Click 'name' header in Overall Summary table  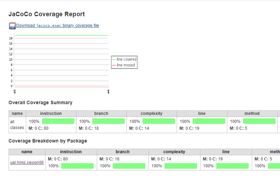point(17,114)
